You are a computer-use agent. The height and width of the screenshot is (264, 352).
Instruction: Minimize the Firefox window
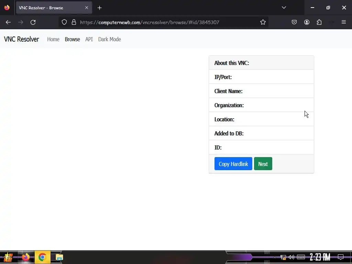pyautogui.click(x=312, y=8)
